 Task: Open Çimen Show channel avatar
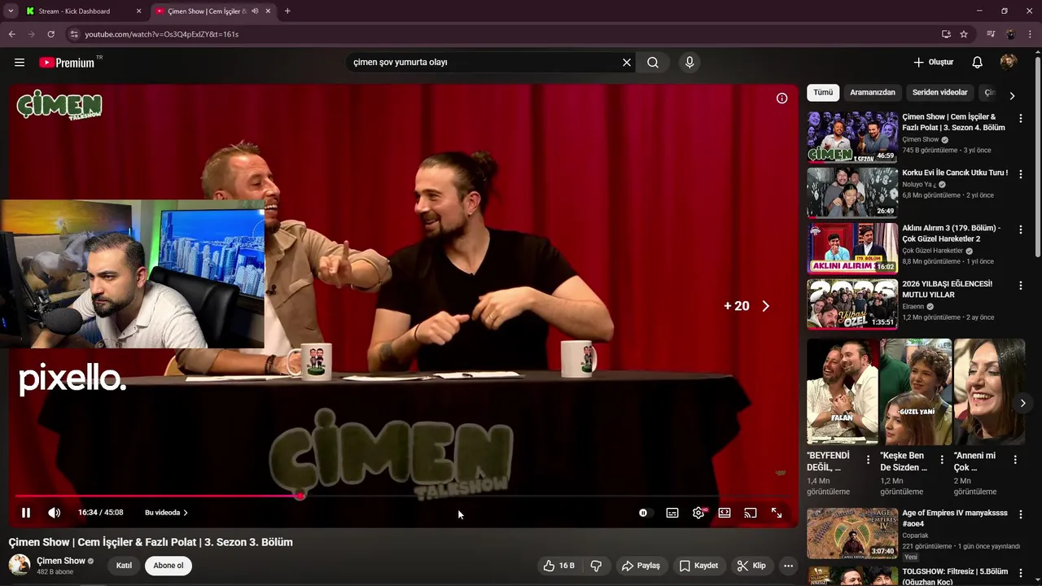tap(20, 565)
